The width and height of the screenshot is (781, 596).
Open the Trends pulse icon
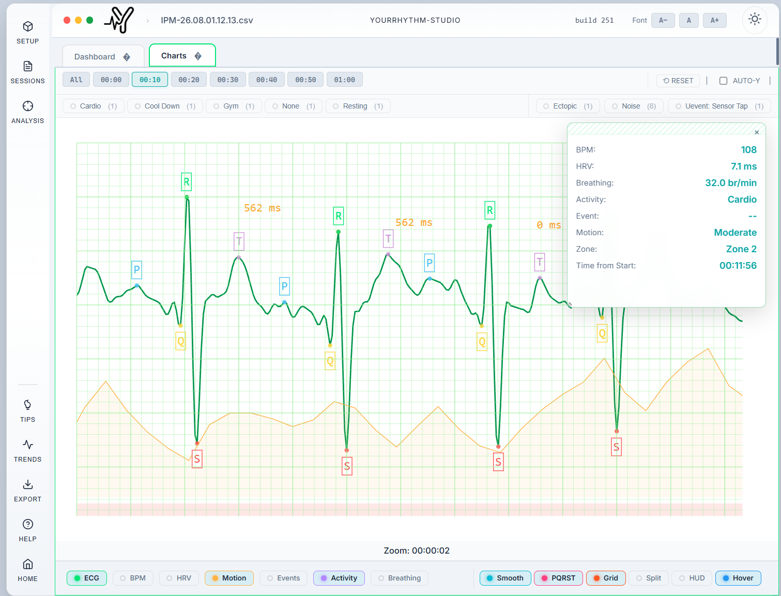coord(28,445)
